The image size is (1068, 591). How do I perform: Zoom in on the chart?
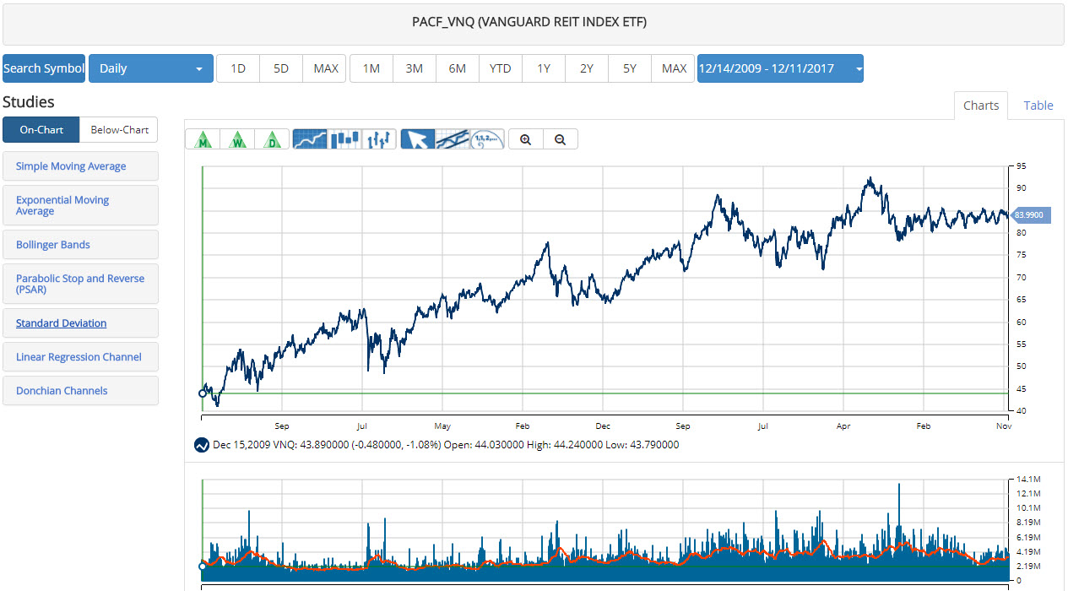click(526, 139)
